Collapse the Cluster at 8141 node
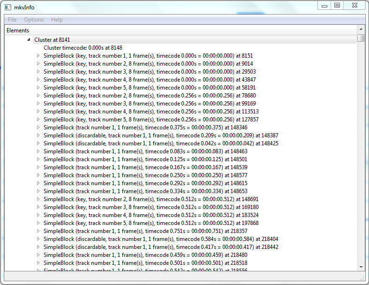Screen dimensions: 369x285 click(x=29, y=39)
